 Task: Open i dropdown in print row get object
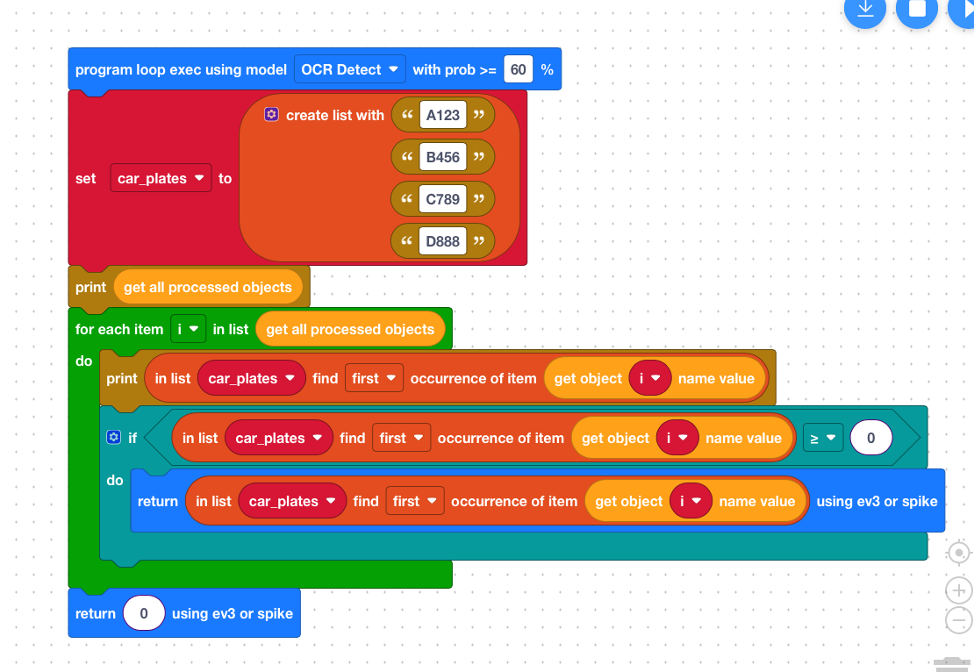click(x=649, y=378)
